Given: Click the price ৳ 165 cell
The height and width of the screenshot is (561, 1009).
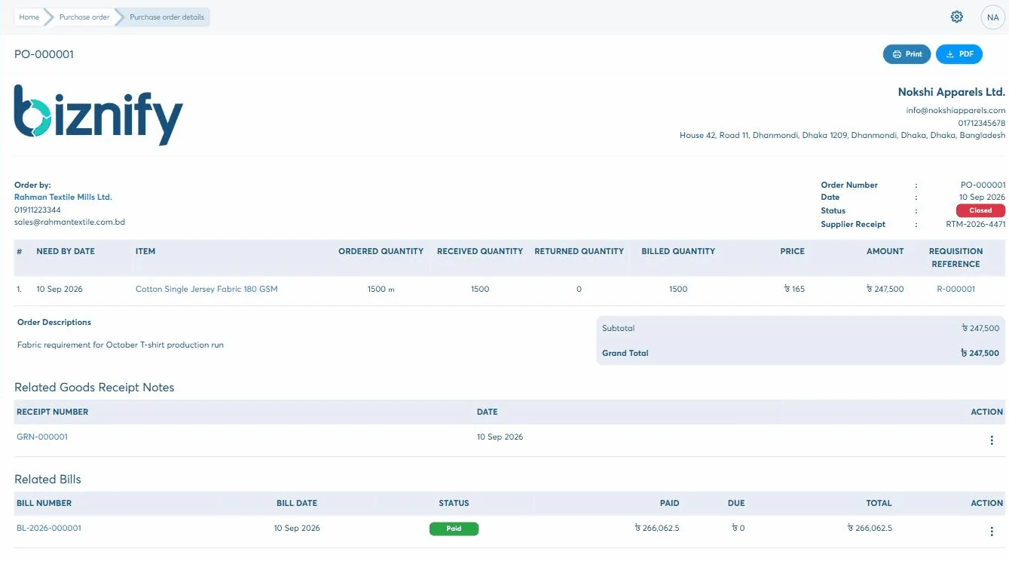Looking at the screenshot, I should click(x=794, y=289).
